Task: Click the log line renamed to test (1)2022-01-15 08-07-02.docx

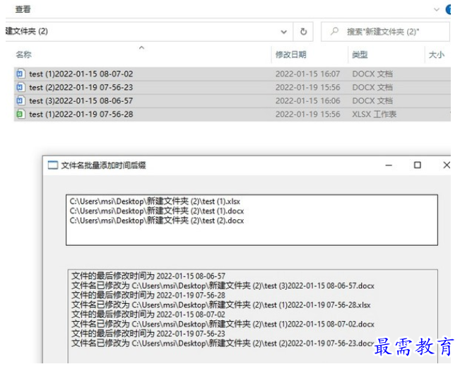Action: (x=223, y=324)
